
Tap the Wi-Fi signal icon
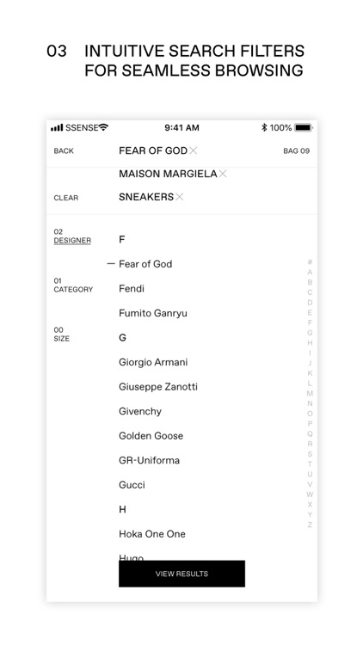tap(104, 127)
